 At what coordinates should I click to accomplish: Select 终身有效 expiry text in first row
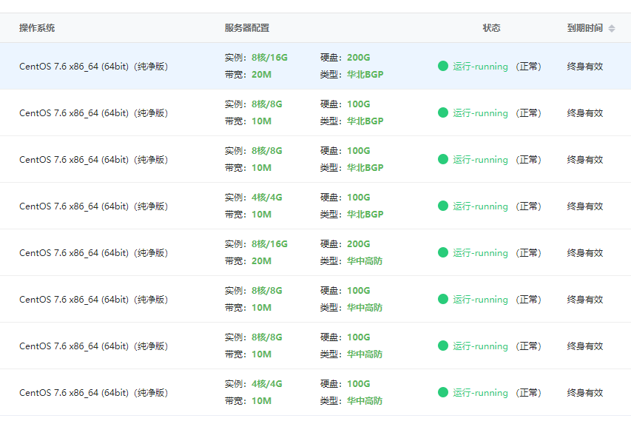click(585, 67)
